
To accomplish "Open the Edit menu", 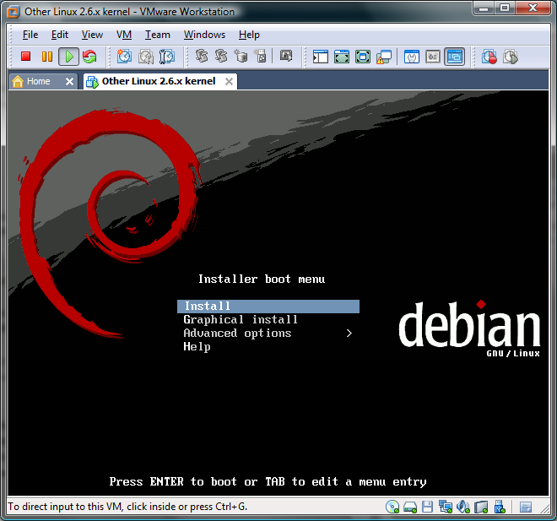I will [x=60, y=35].
